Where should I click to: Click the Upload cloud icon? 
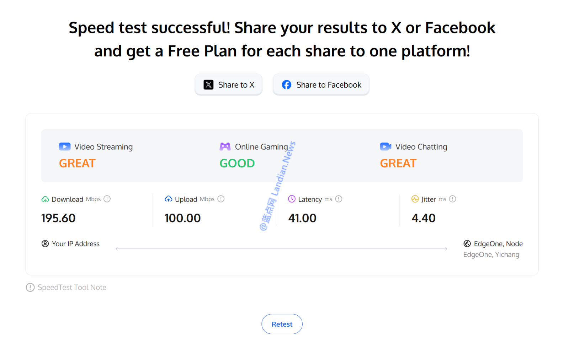pyautogui.click(x=169, y=199)
